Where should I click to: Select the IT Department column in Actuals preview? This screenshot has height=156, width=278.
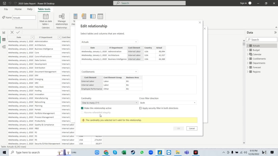[116, 48]
